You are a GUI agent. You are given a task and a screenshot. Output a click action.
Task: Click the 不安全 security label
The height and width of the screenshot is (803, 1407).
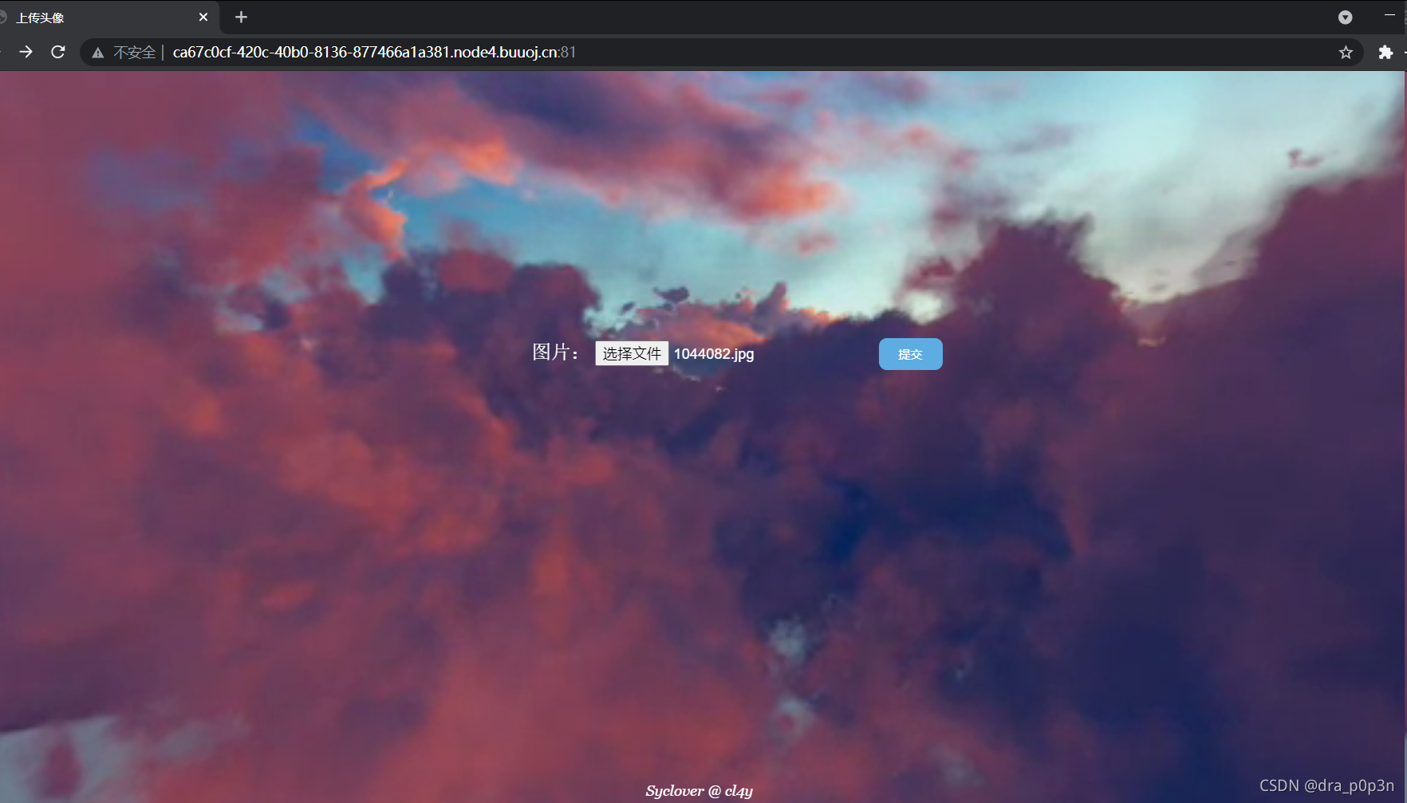(x=134, y=53)
